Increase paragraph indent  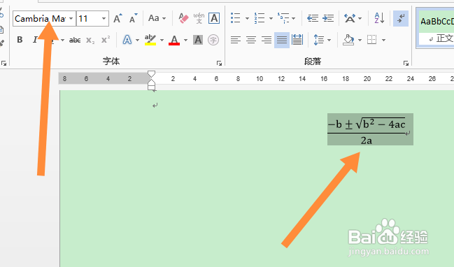click(328, 18)
